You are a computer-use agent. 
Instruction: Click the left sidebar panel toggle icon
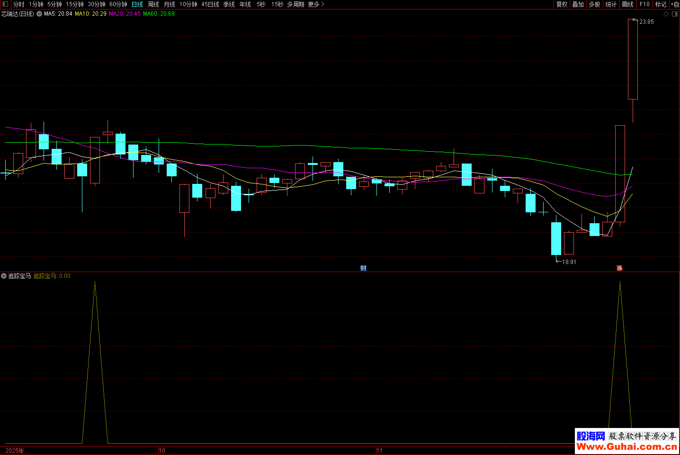(x=5, y=4)
